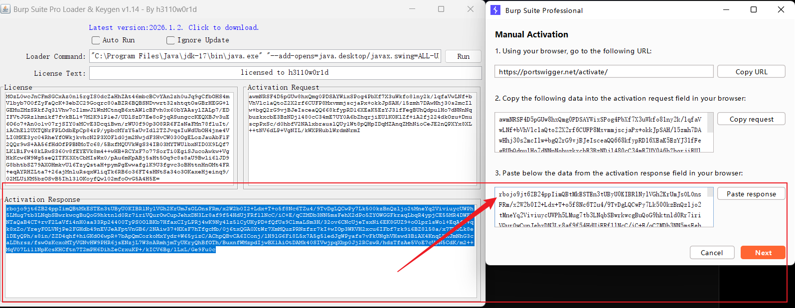The width and height of the screenshot is (795, 308).
Task: Click the Copy request button
Action: (x=751, y=119)
